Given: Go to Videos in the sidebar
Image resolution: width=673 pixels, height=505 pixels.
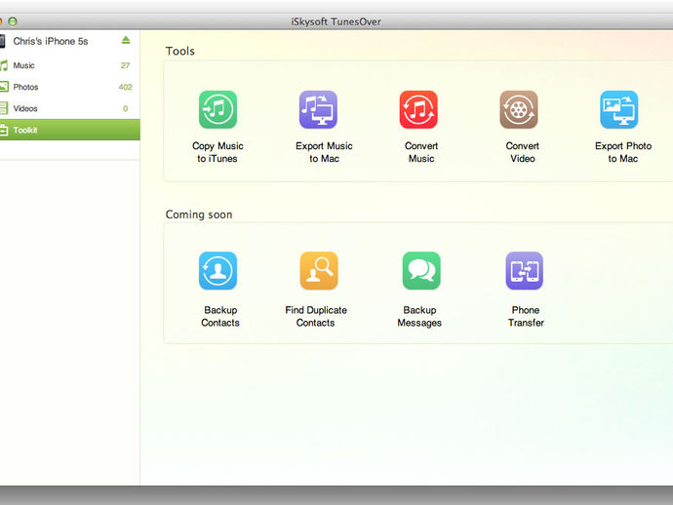Looking at the screenshot, I should click(70, 108).
